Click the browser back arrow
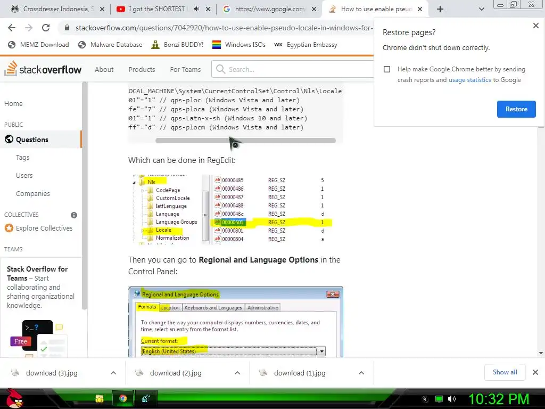Image resolution: width=545 pixels, height=409 pixels. [x=12, y=28]
